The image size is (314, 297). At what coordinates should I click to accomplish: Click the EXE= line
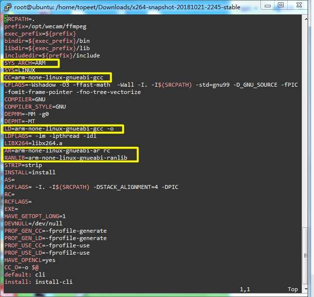(x=11, y=209)
